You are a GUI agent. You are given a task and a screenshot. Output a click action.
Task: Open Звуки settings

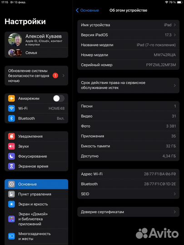[x=36, y=146]
